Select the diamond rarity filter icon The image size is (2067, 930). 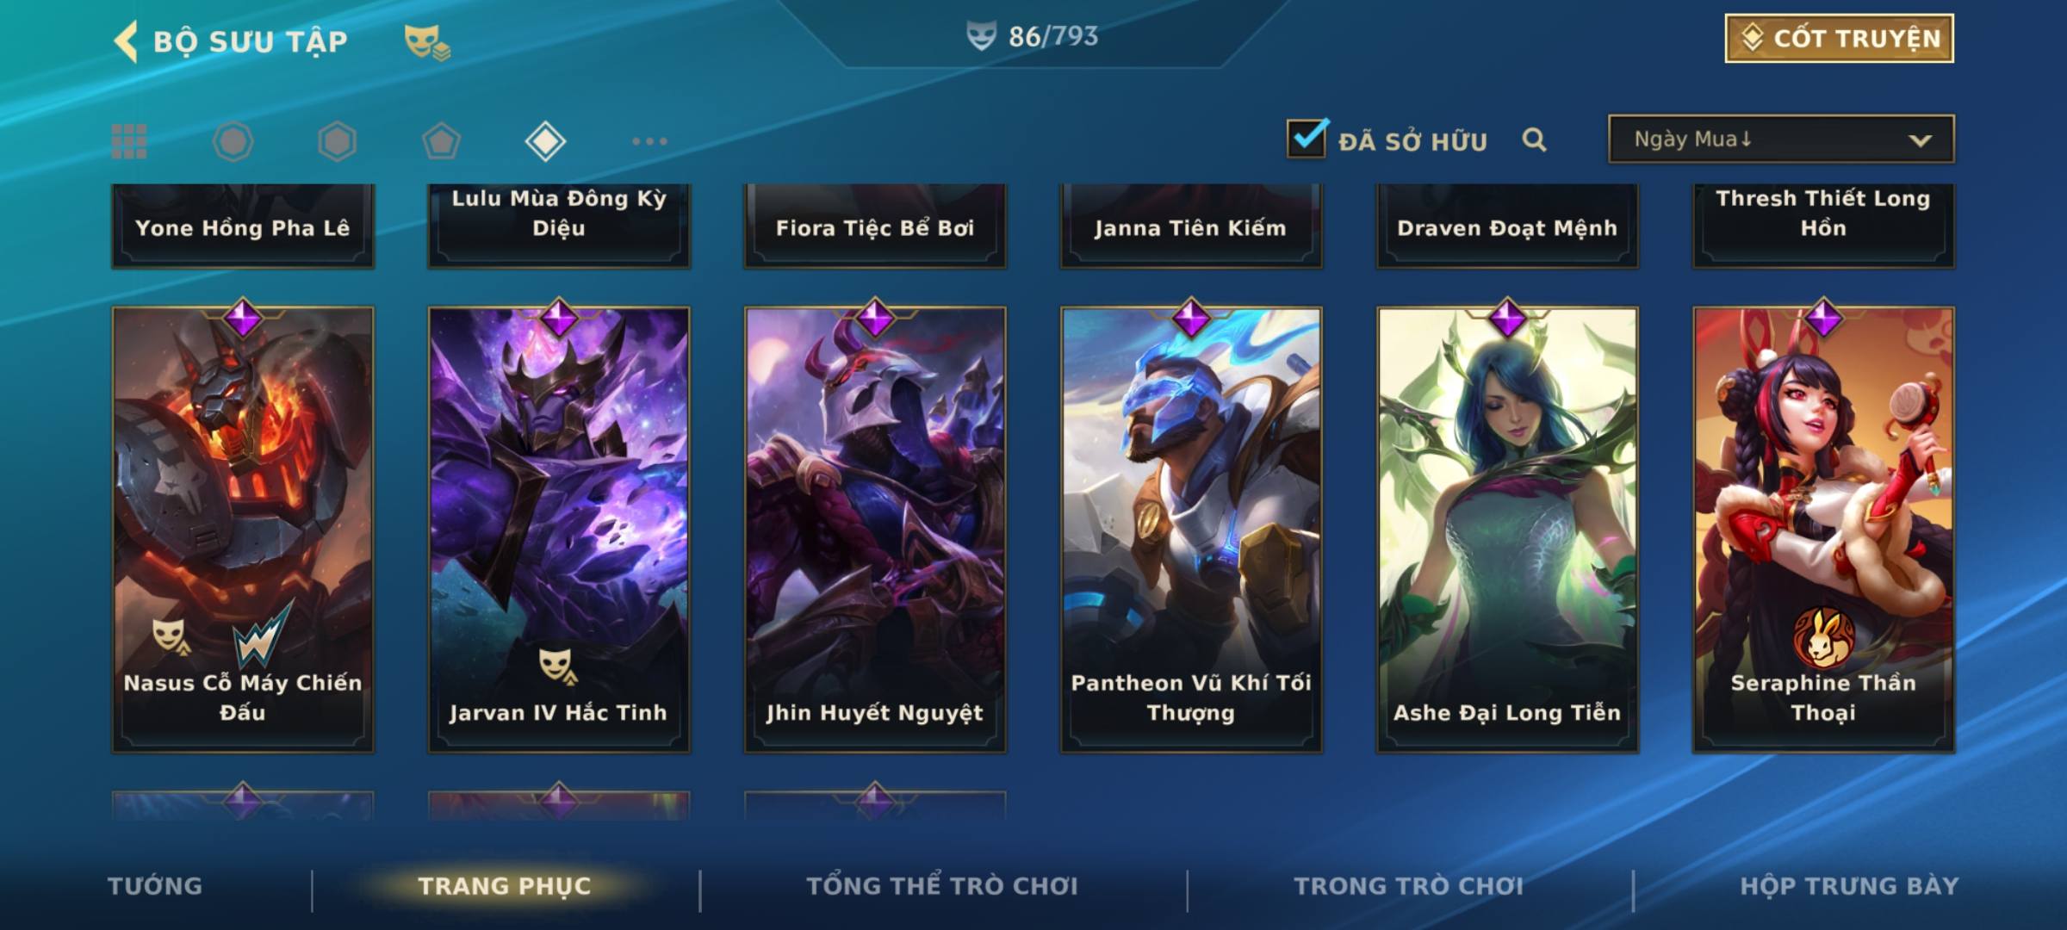(545, 141)
